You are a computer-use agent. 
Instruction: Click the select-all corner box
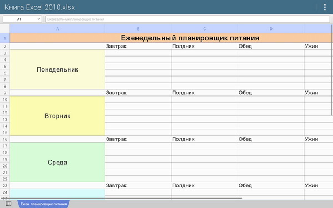(4, 29)
